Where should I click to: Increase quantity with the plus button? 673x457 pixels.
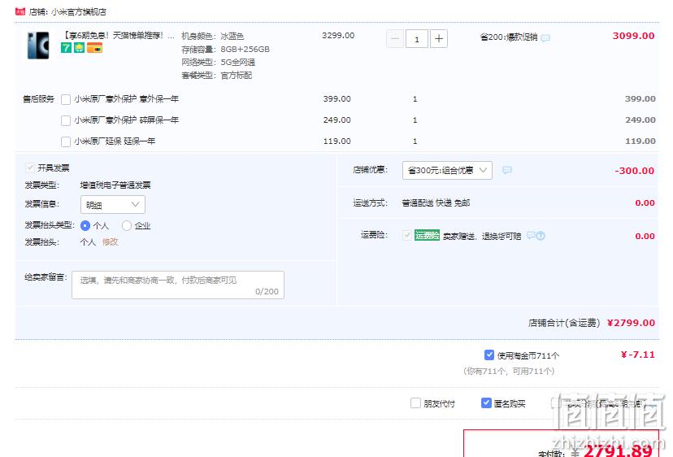point(439,39)
